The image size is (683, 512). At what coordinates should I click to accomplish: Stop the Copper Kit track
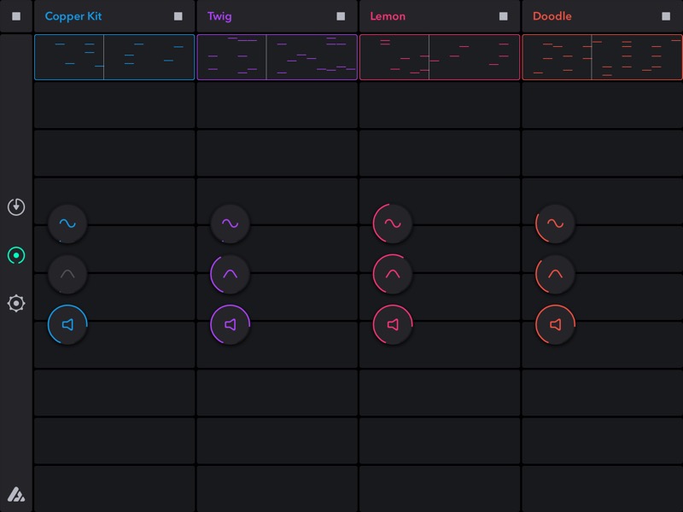click(178, 16)
